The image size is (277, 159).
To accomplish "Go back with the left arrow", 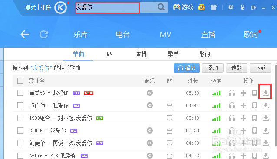I will [x=25, y=34].
